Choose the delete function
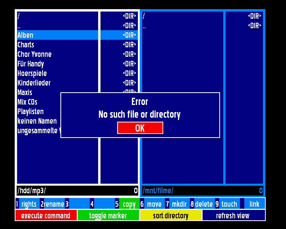This screenshot has height=229, width=286. pos(204,204)
